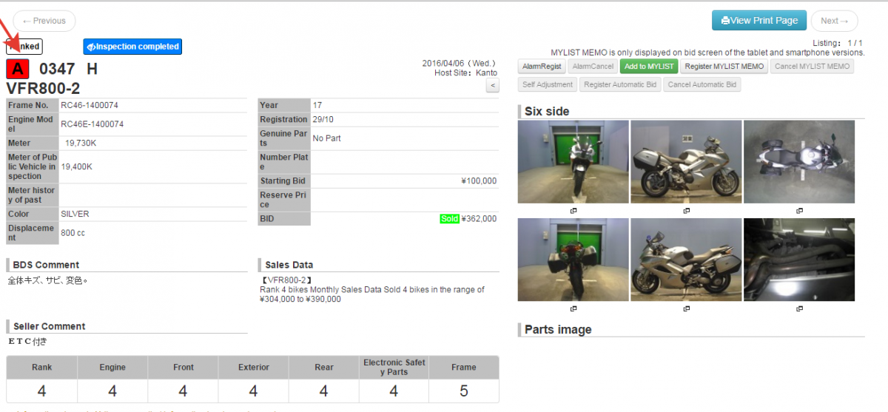This screenshot has height=412, width=888.
Task: Click the Inspection completed badge
Action: click(132, 47)
